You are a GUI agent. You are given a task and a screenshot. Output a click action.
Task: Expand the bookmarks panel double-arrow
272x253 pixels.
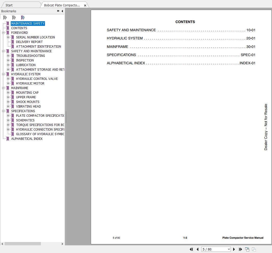58,11
